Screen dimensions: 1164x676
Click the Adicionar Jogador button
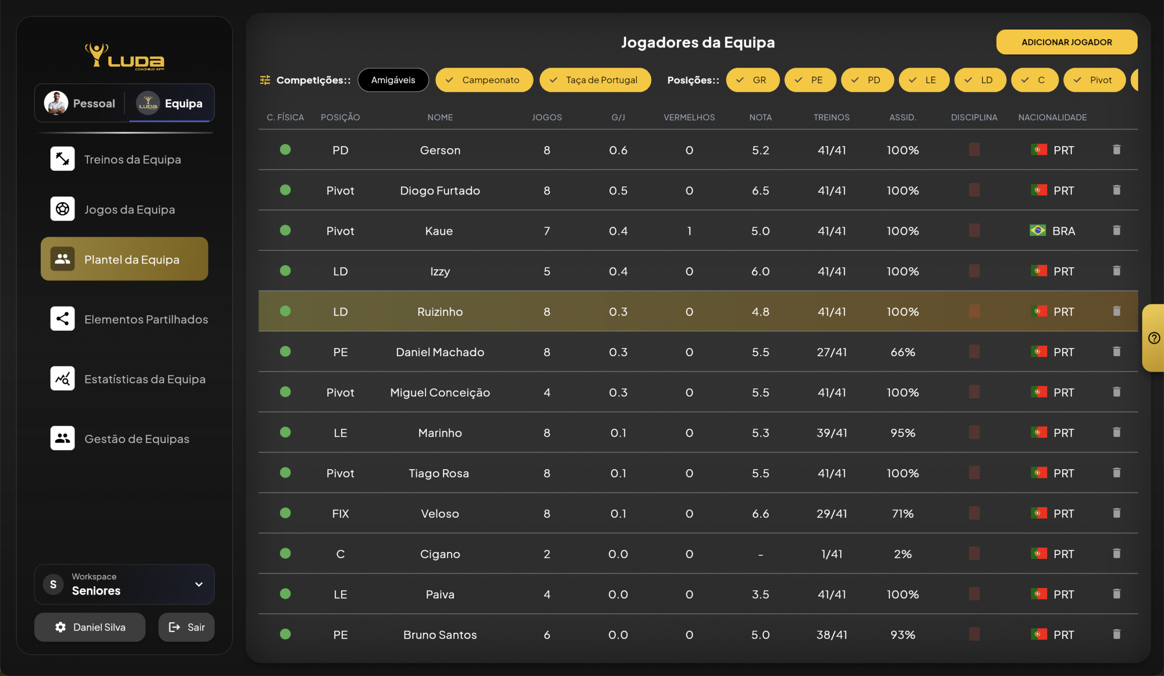1066,42
